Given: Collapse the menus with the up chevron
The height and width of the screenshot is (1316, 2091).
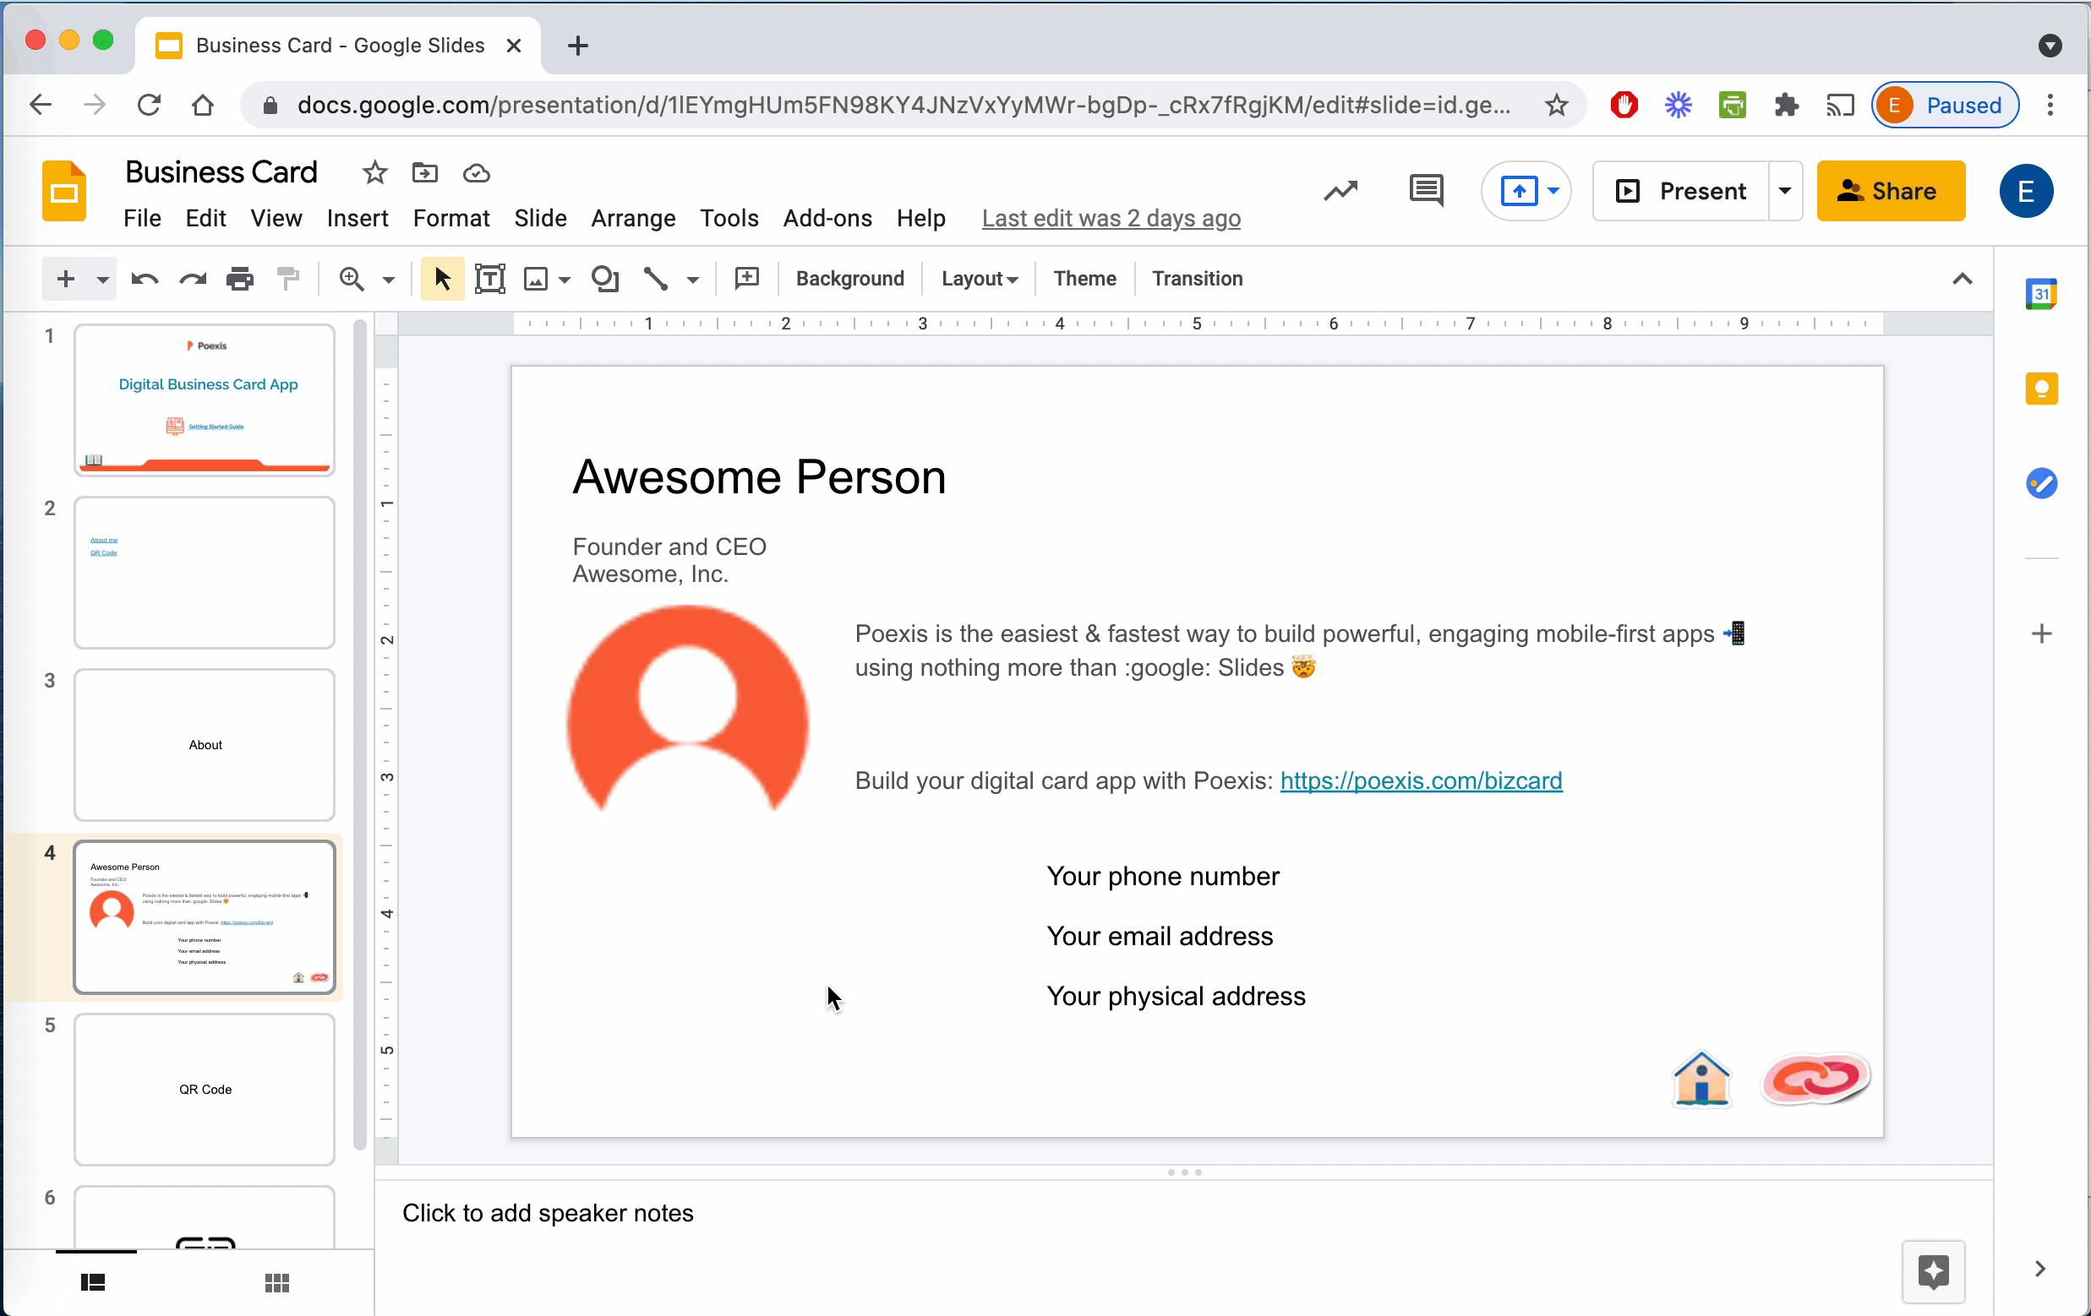Looking at the screenshot, I should pos(1962,279).
